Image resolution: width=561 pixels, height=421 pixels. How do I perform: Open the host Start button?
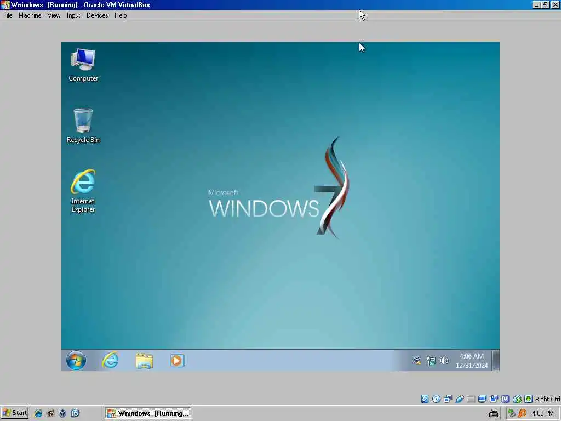pyautogui.click(x=15, y=413)
